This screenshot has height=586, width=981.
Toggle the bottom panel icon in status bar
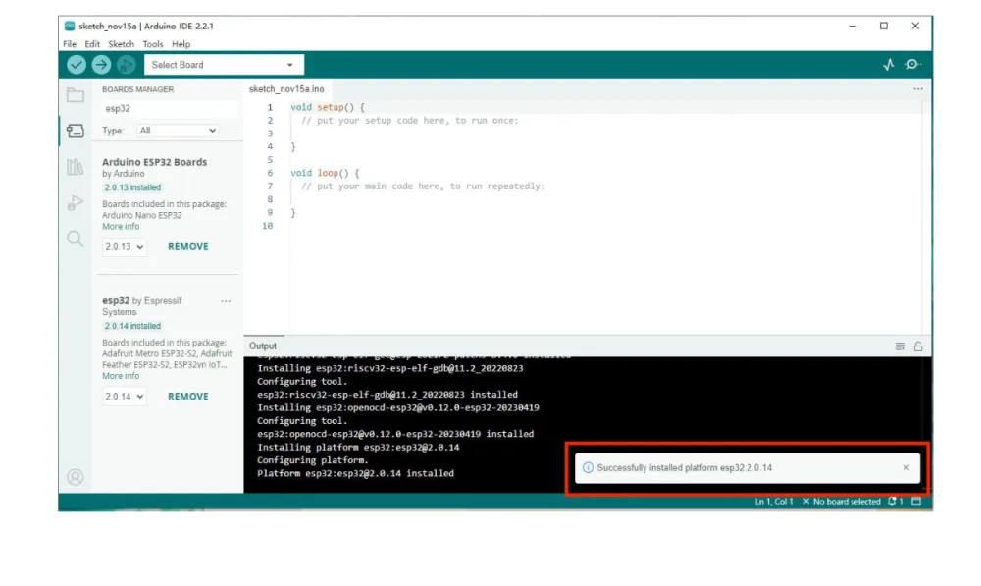916,502
